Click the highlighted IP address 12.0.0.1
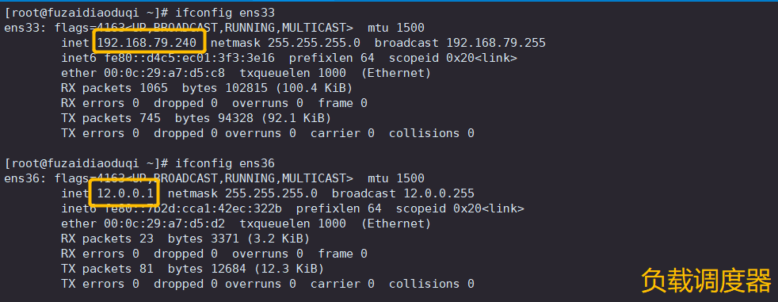778x302 pixels. pyautogui.click(x=125, y=193)
